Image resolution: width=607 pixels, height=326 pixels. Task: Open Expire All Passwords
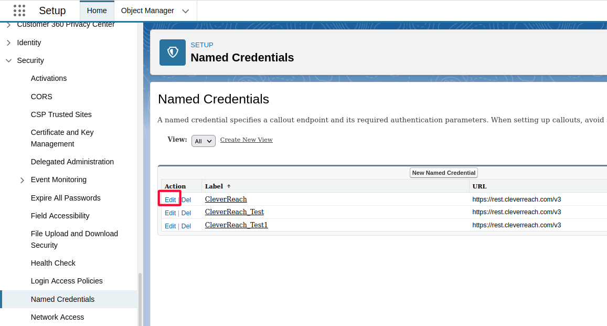click(66, 198)
